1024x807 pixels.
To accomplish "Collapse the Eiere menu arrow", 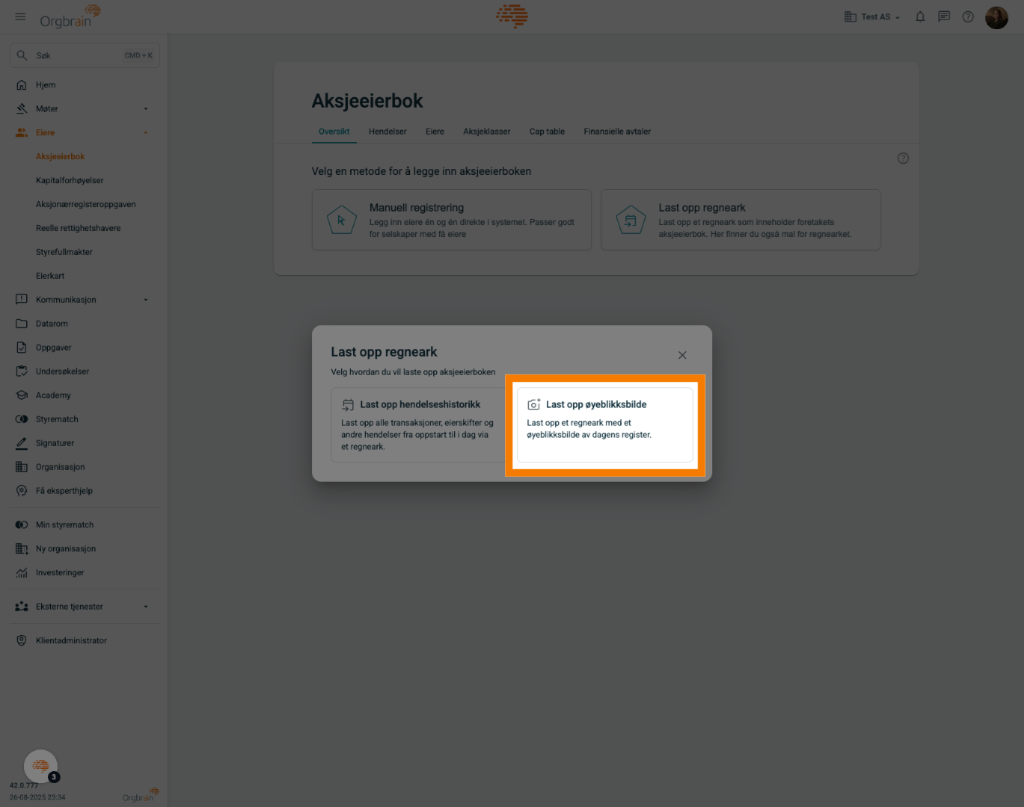I will (146, 133).
